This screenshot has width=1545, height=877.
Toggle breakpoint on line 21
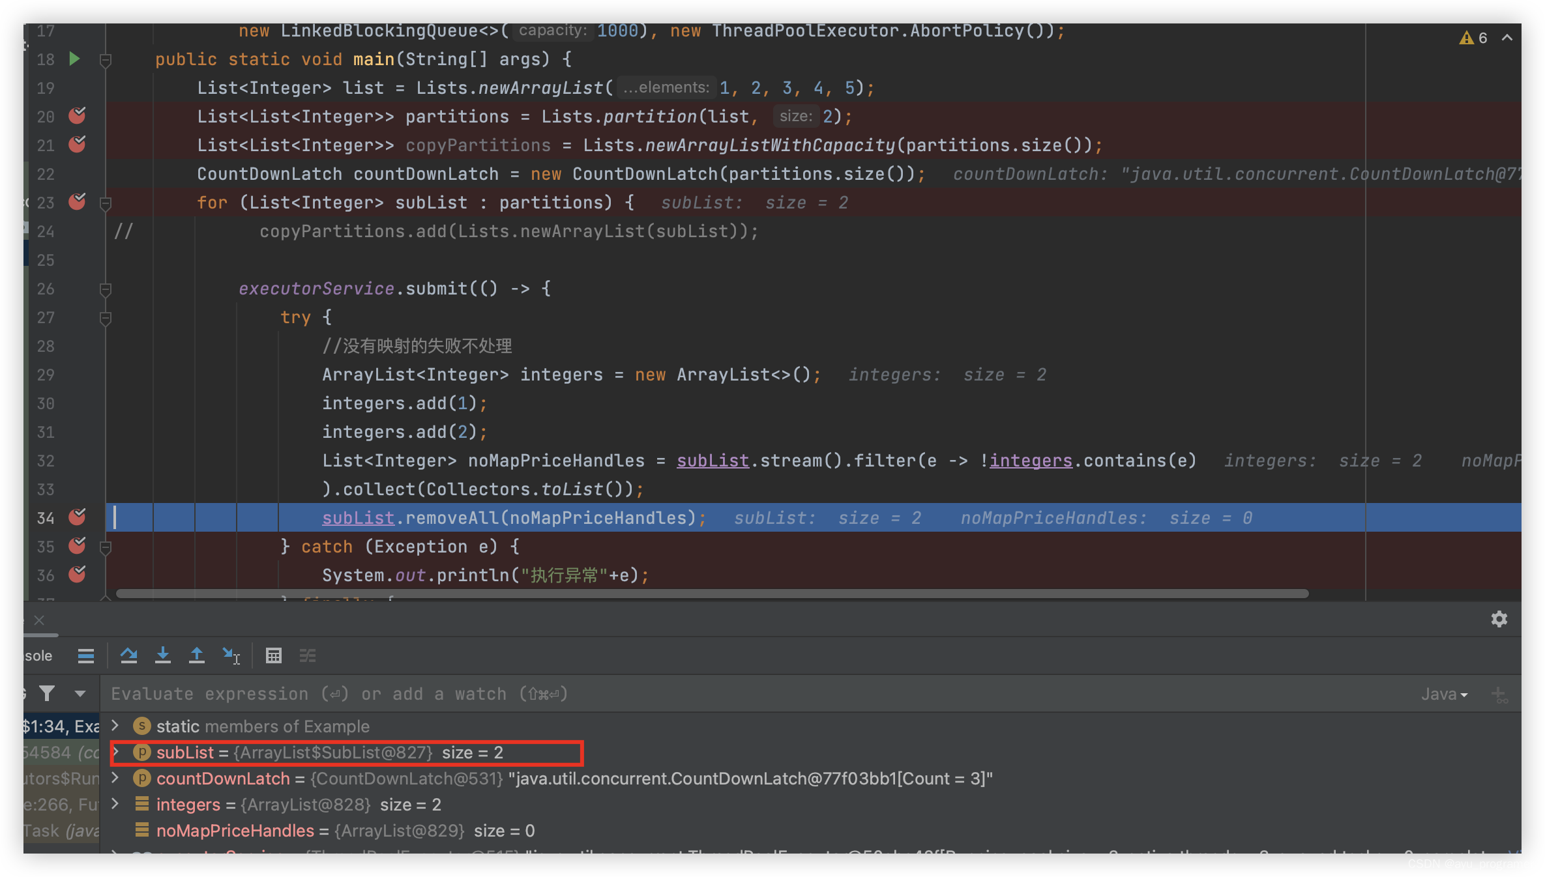click(x=77, y=145)
